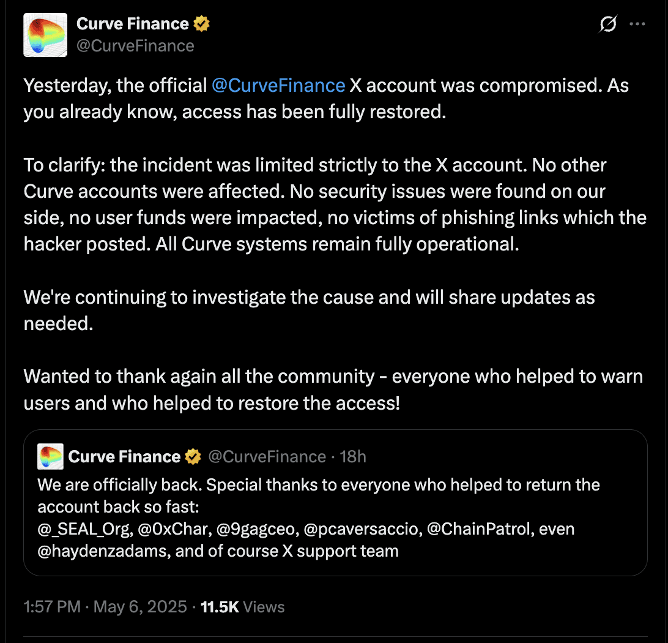This screenshot has height=643, width=668.
Task: Click the gold verified badge on main post
Action: pyautogui.click(x=201, y=24)
